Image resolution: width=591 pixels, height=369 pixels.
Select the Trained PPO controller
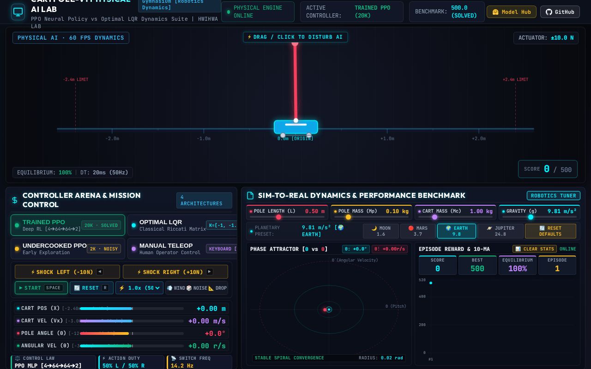68,225
